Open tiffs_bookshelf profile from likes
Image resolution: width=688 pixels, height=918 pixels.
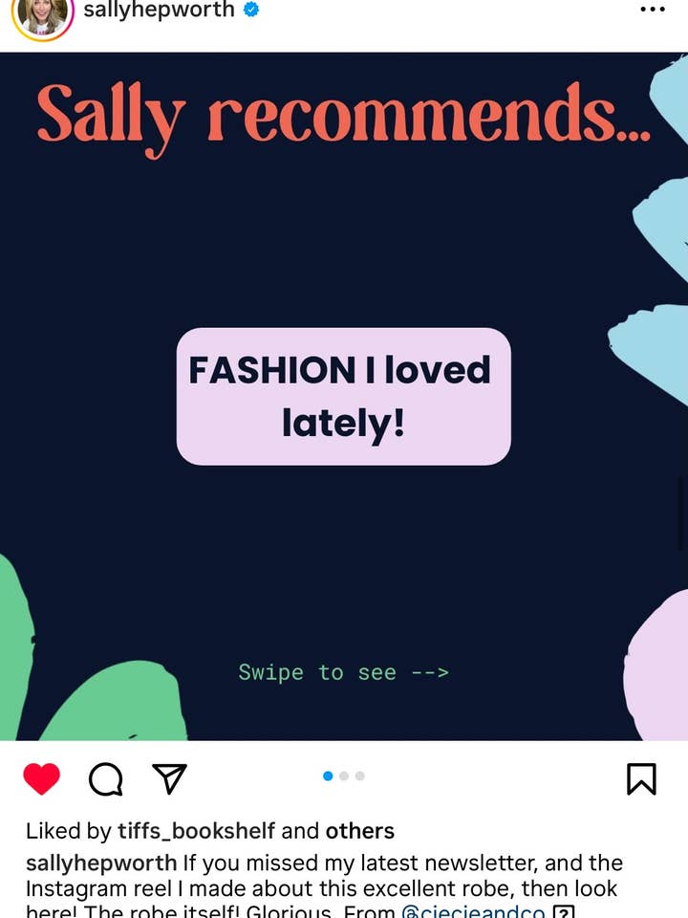tap(196, 831)
